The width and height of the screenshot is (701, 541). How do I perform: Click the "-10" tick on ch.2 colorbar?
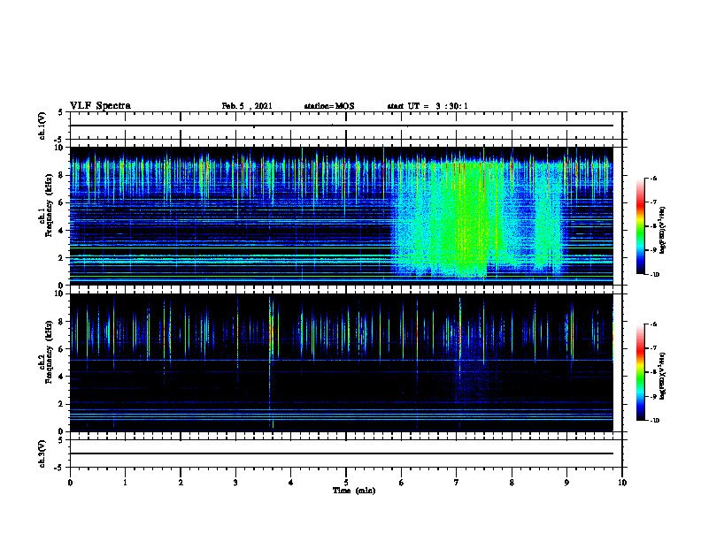pyautogui.click(x=654, y=421)
